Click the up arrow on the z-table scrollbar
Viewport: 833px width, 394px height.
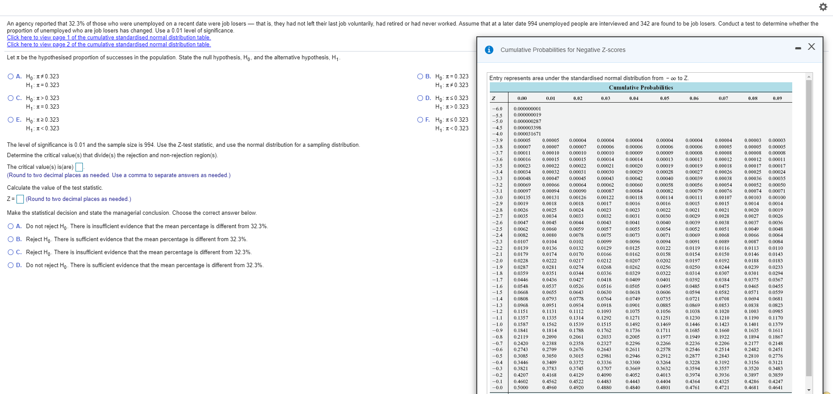808,76
